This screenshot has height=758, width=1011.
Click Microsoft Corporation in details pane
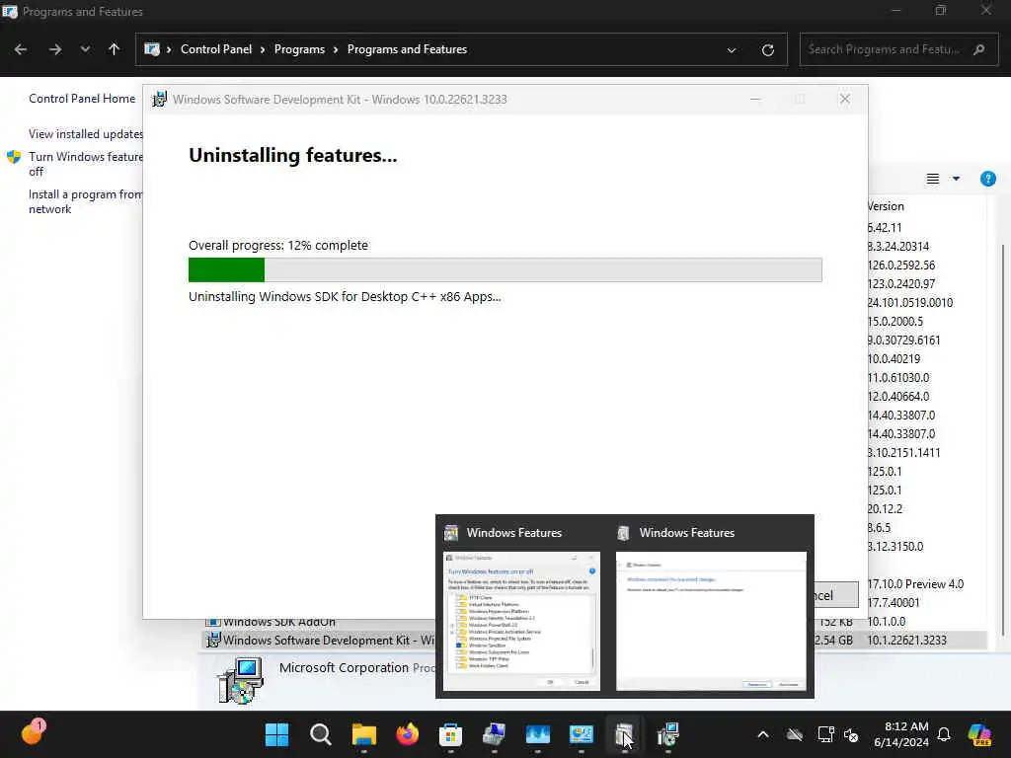point(344,668)
